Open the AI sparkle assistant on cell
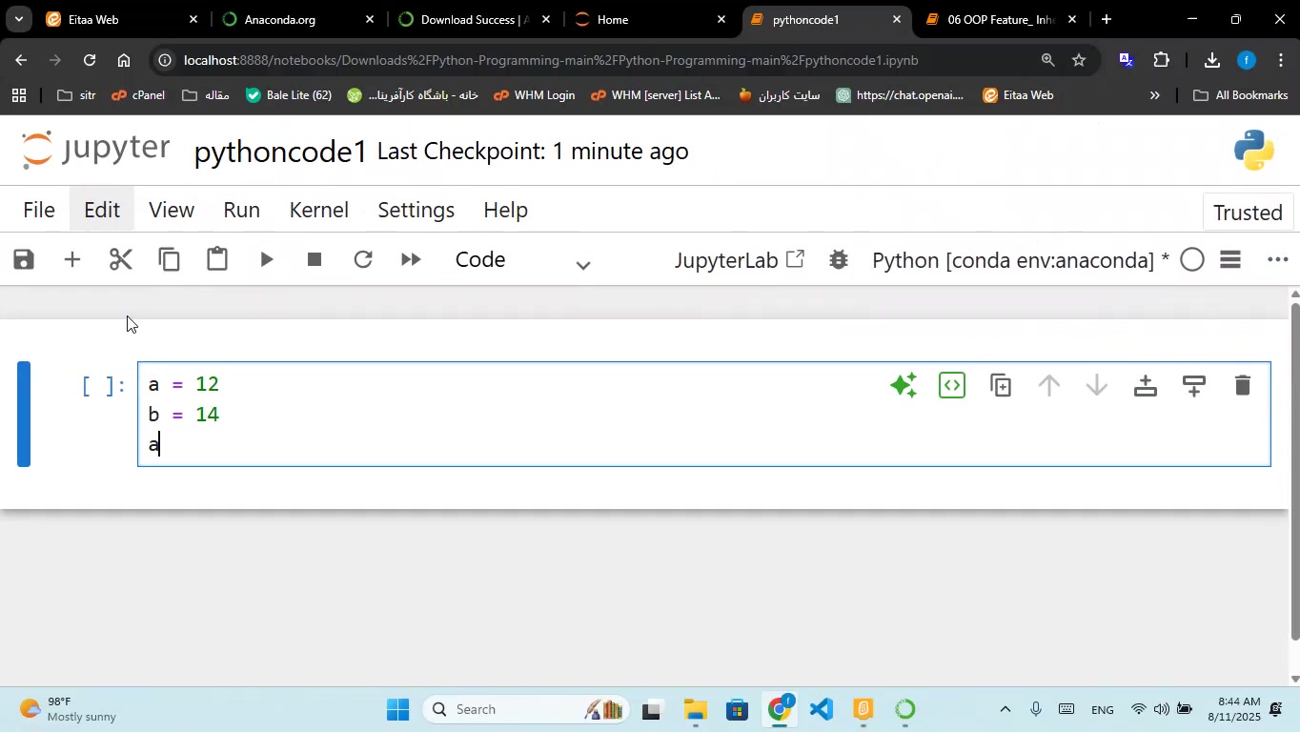 click(x=904, y=385)
